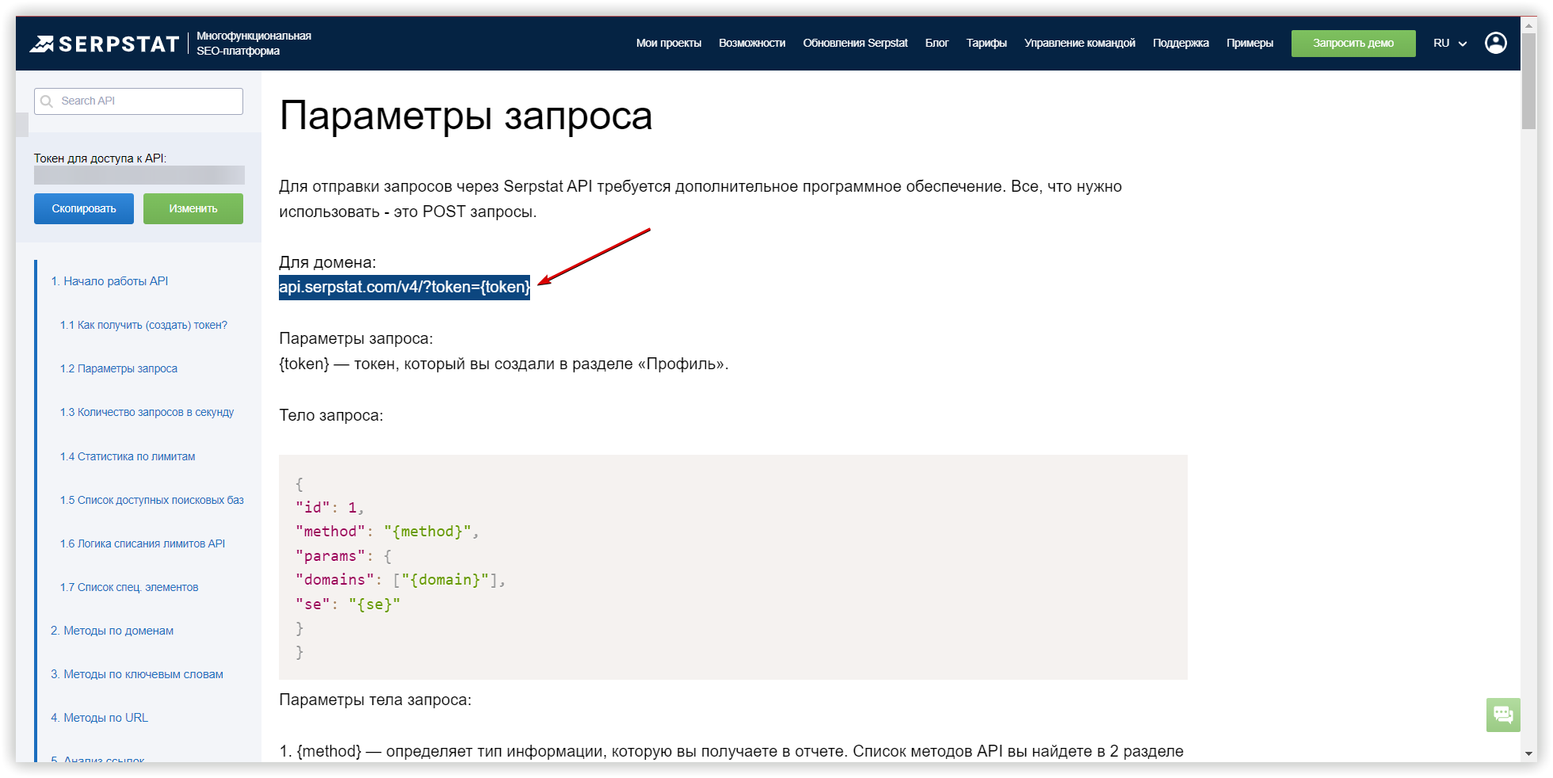The width and height of the screenshot is (1553, 778).
Task: Open the user profile icon
Action: click(x=1495, y=43)
